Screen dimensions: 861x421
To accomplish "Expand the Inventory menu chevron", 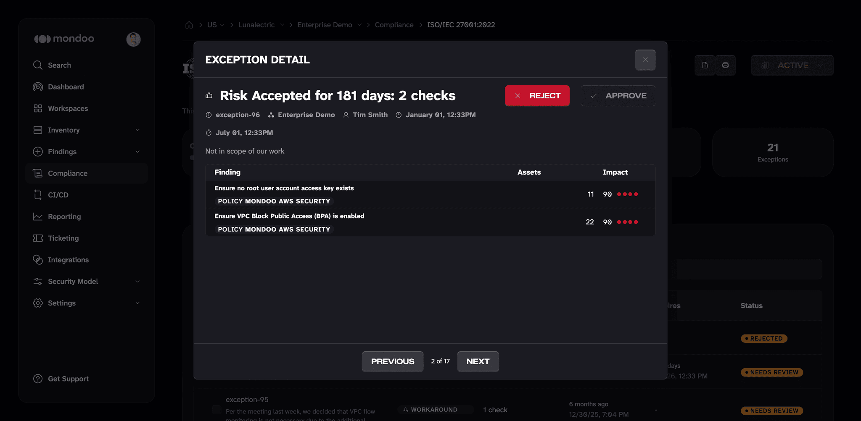I will pyautogui.click(x=137, y=130).
